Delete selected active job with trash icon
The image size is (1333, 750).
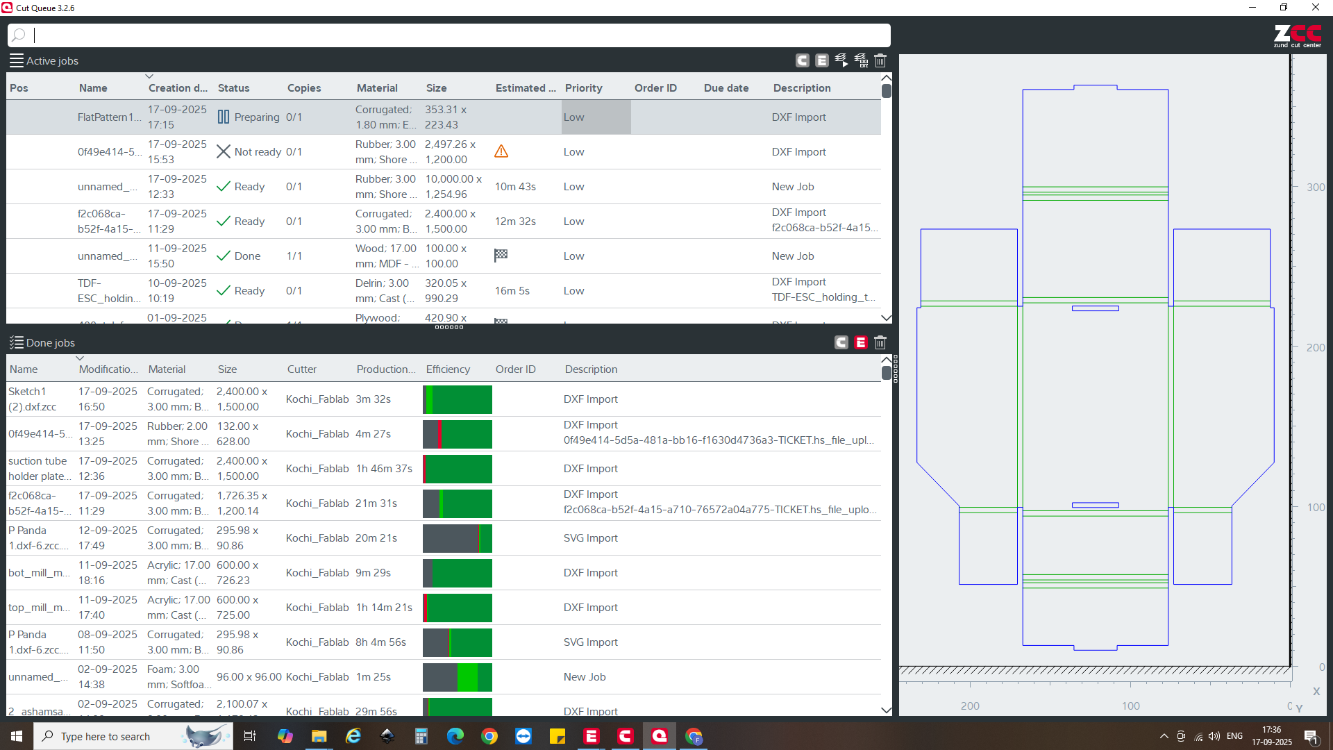tap(880, 60)
